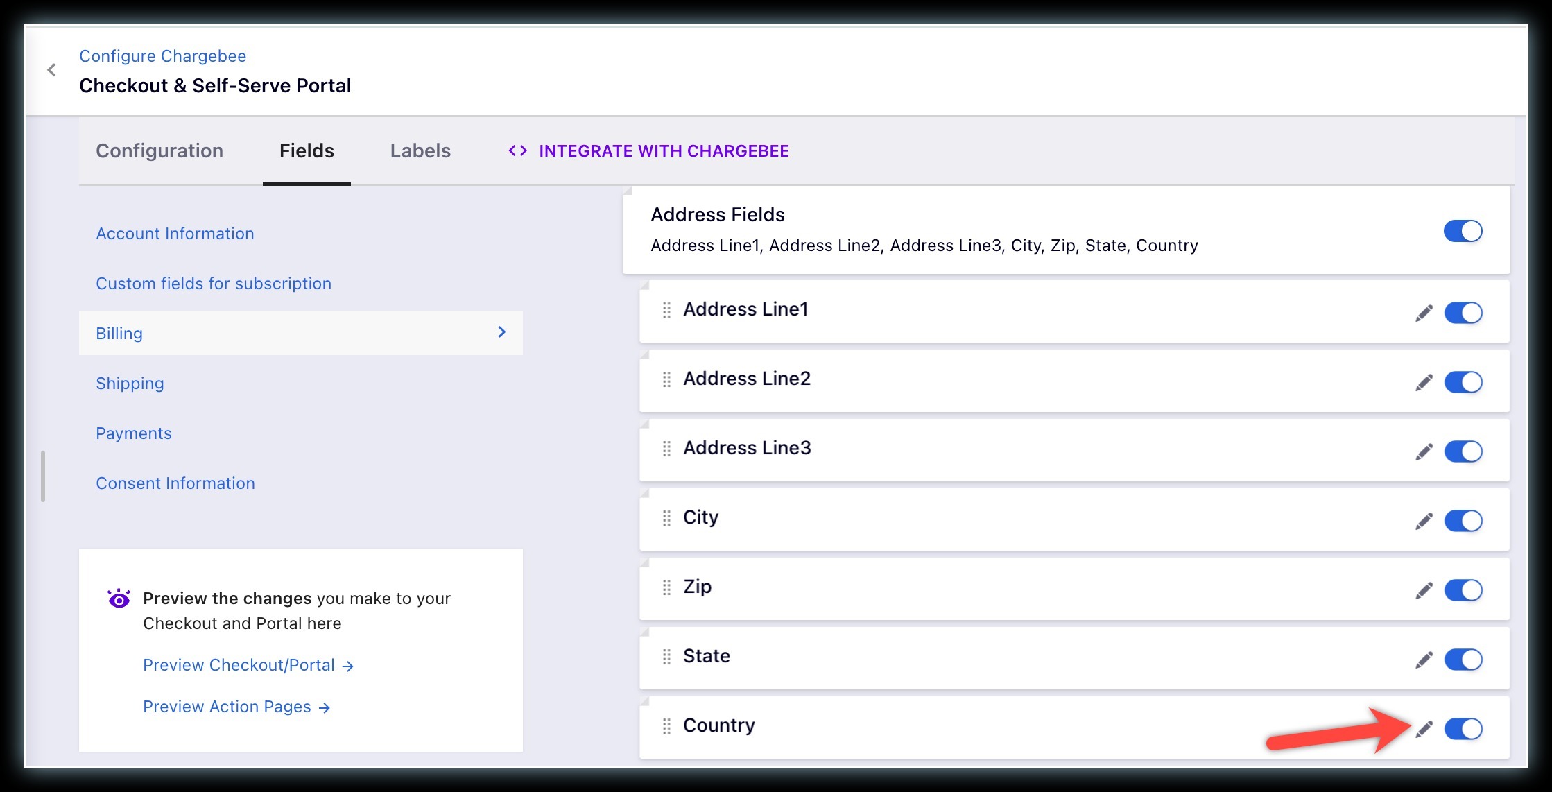Image resolution: width=1552 pixels, height=792 pixels.
Task: Edit the Address Line1 field via pencil icon
Action: (1424, 313)
